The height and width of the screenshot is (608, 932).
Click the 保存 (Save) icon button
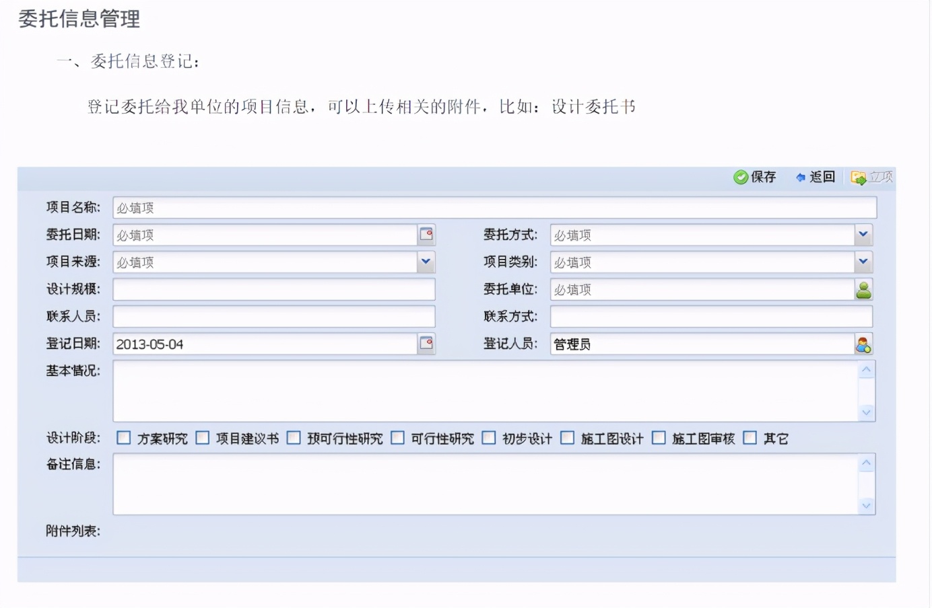point(754,177)
